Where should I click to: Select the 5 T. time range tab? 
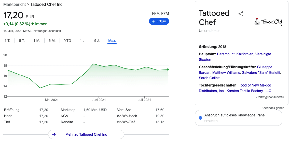(22, 41)
